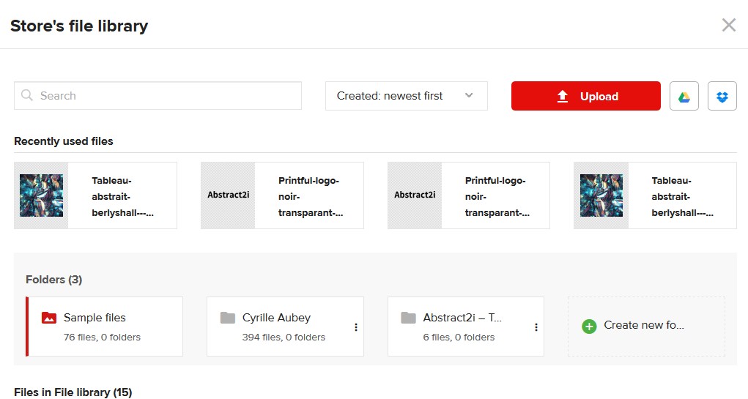The image size is (748, 399).
Task: Open Abstract2i folder three-dot menu
Action: tap(536, 327)
